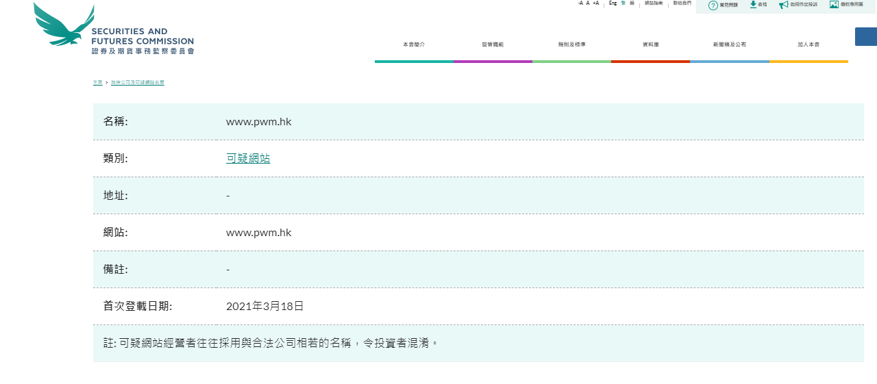Viewport: 877px width, 384px height.
Task: Open the 常見問題 question mark icon
Action: click(x=713, y=5)
